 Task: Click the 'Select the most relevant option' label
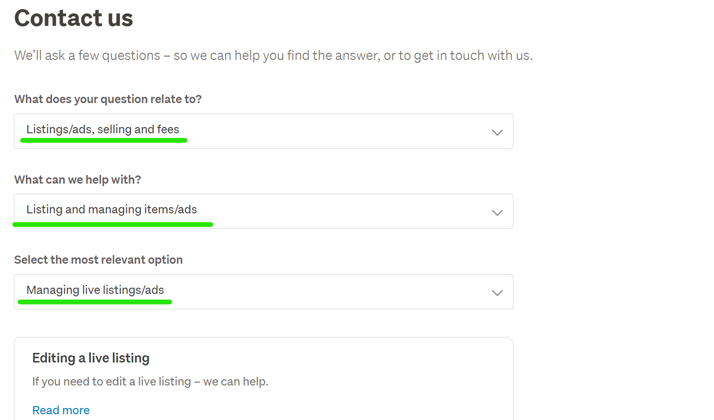click(98, 260)
